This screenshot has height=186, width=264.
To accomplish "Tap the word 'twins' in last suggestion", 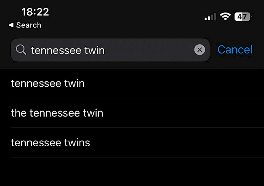I will pyautogui.click(x=77, y=143).
